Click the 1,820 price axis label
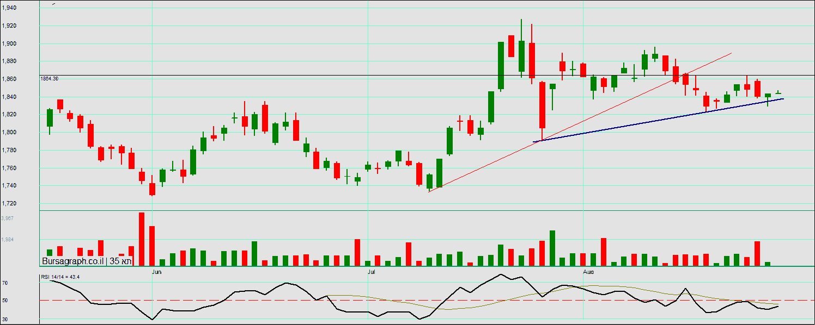This screenshot has width=815, height=325. coord(8,115)
